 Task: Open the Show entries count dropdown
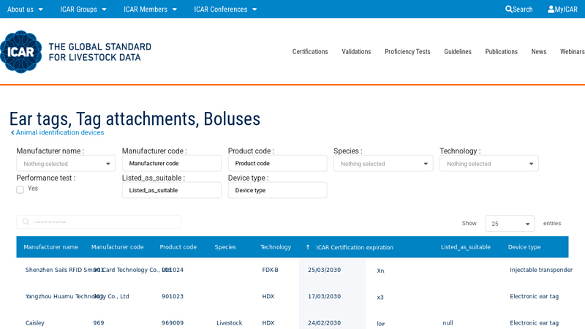pyautogui.click(x=510, y=224)
